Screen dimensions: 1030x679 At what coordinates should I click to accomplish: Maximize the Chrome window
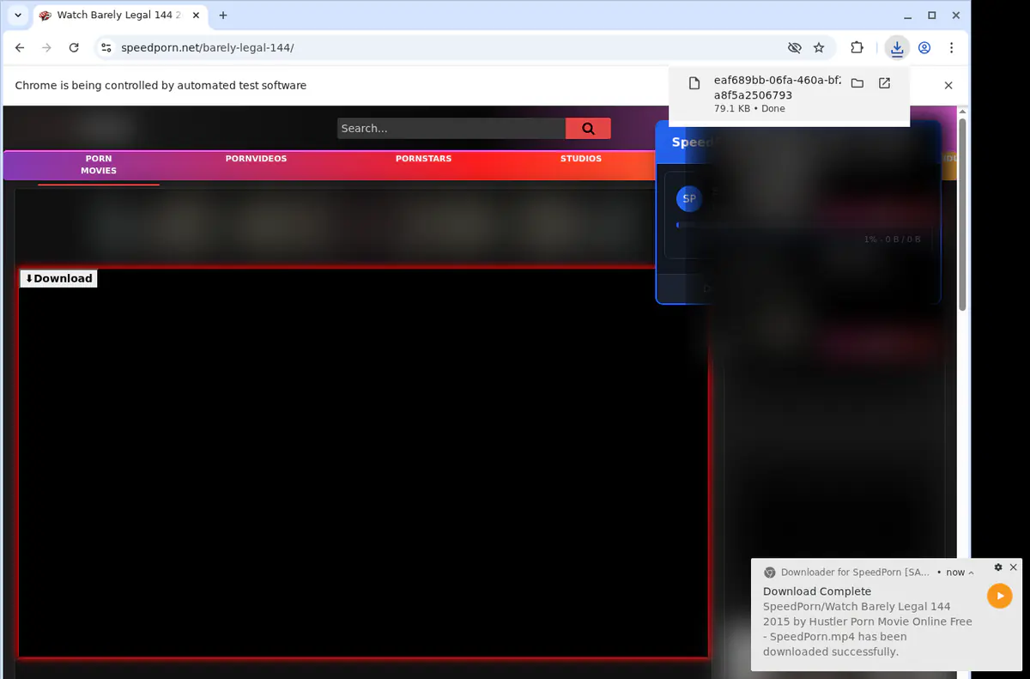pos(932,15)
